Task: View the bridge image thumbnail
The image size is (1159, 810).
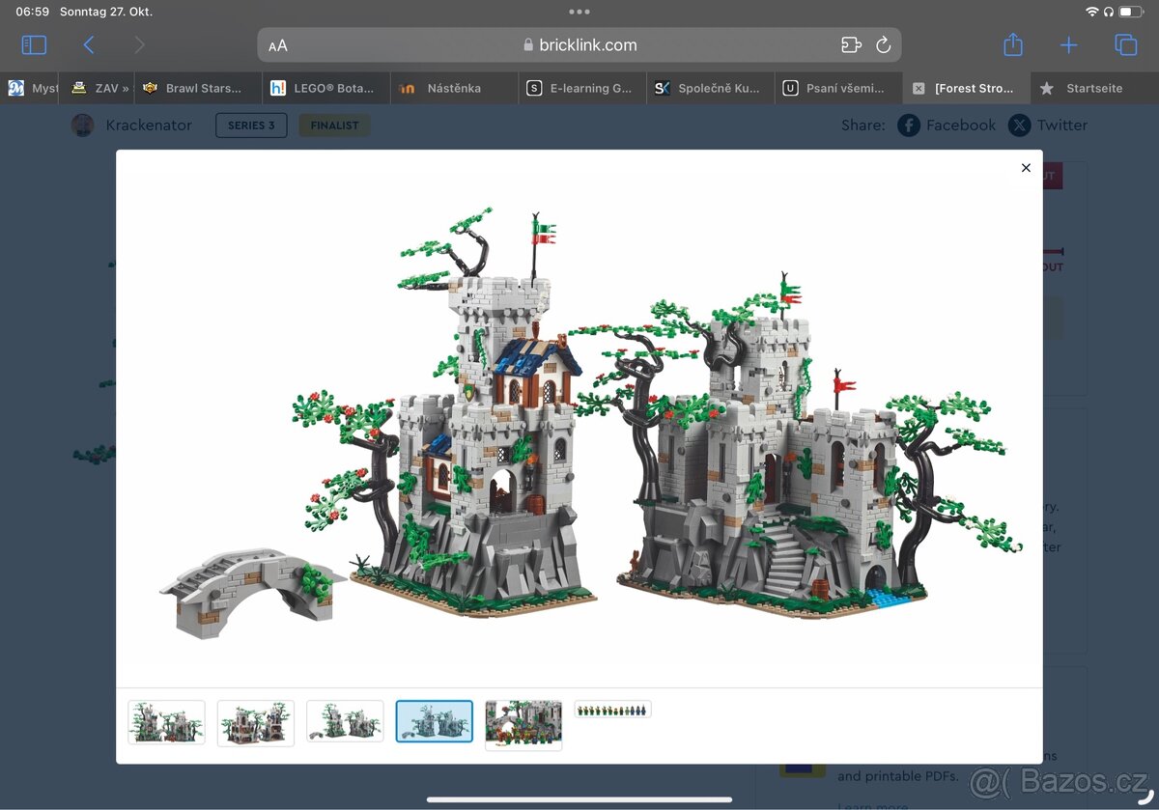Action: tap(345, 721)
